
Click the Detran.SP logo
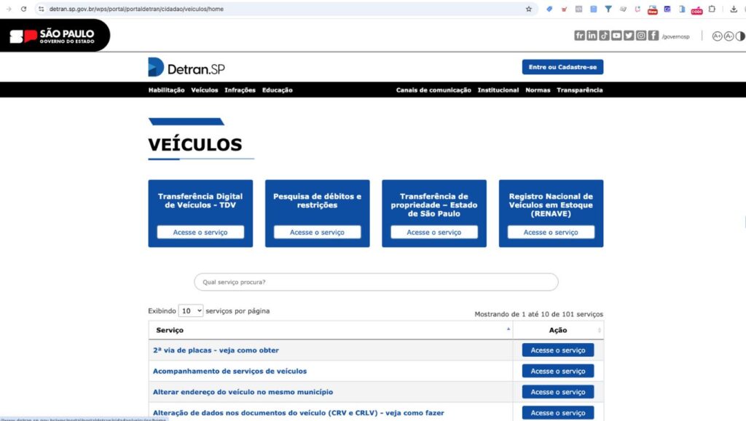pos(186,68)
